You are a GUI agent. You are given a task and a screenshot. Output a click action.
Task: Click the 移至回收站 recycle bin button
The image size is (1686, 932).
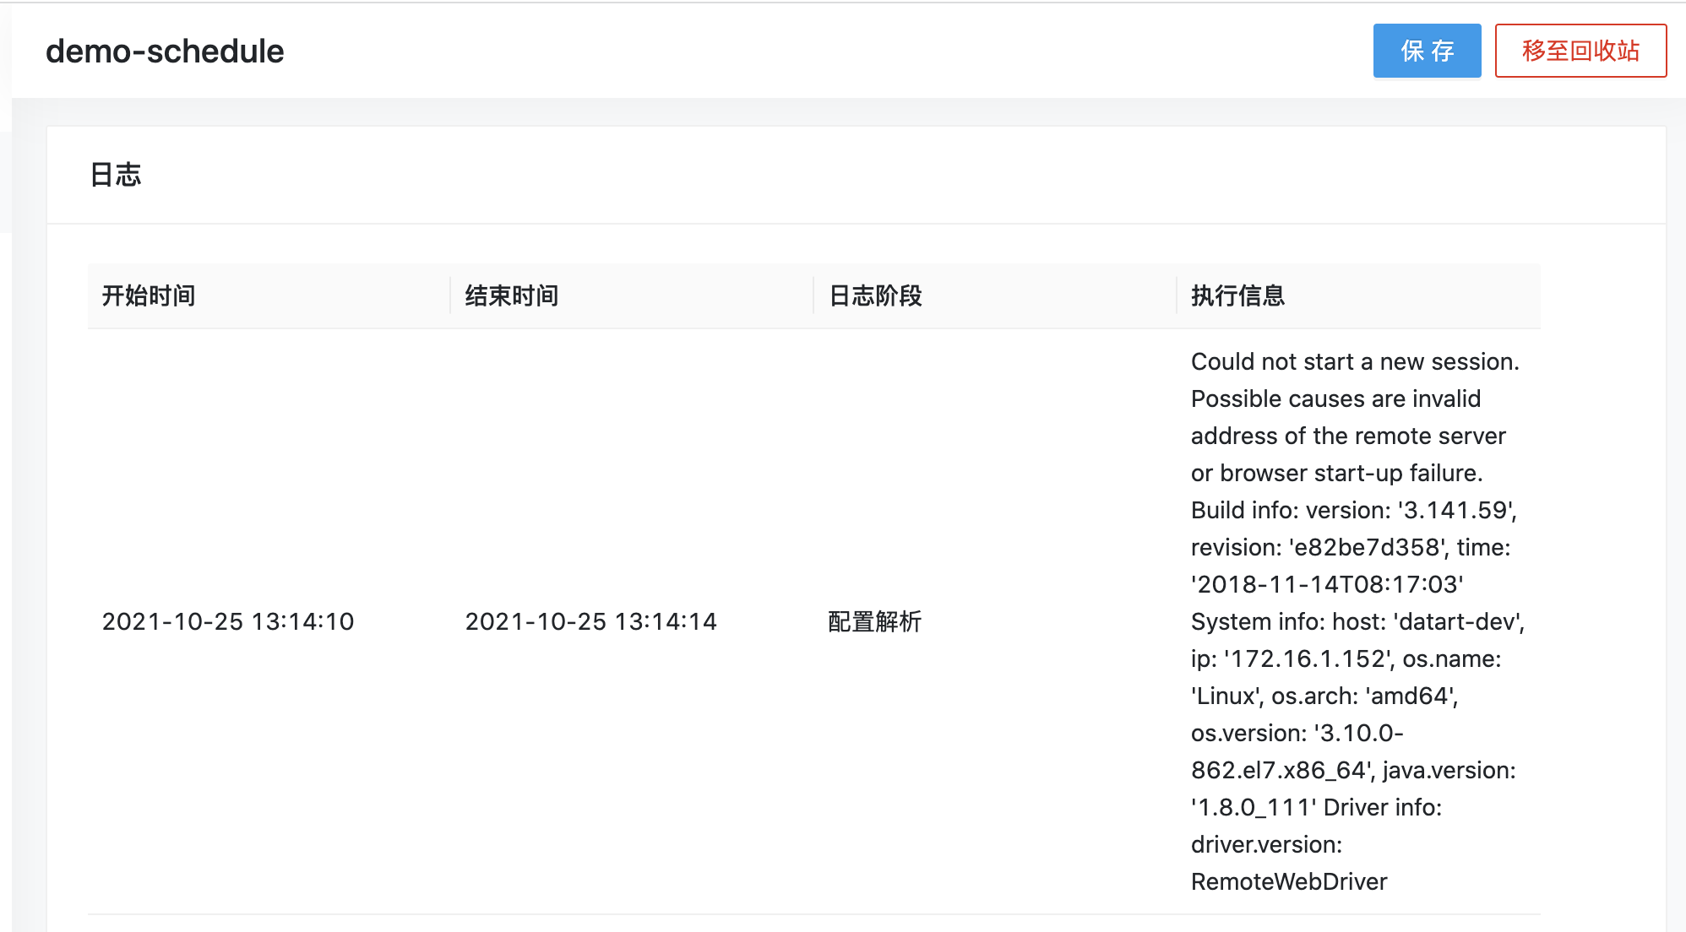click(1580, 51)
